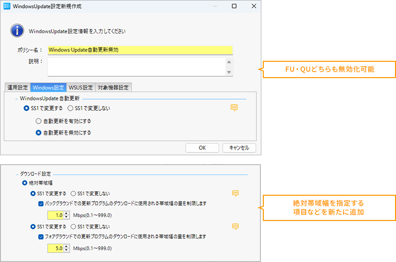
Task: Click the 説明 scrollbar down arrow
Action: click(x=229, y=72)
